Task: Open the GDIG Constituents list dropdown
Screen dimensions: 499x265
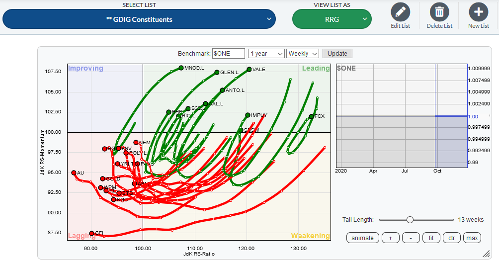Action: [x=139, y=19]
